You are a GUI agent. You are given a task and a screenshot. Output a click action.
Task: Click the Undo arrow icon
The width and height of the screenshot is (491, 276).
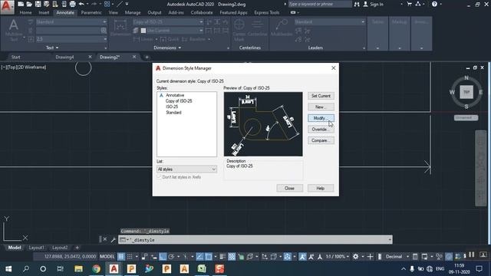[x=81, y=4]
